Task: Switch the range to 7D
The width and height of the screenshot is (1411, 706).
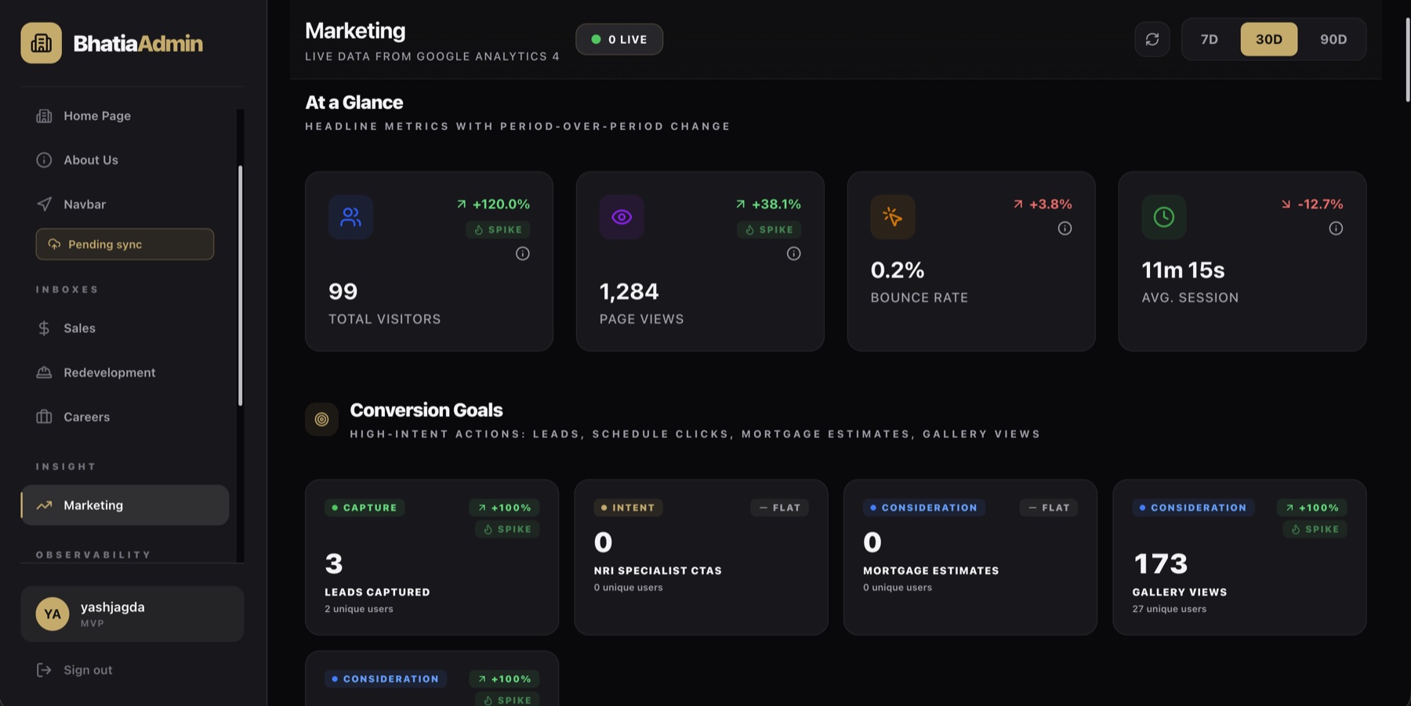Action: tap(1210, 39)
